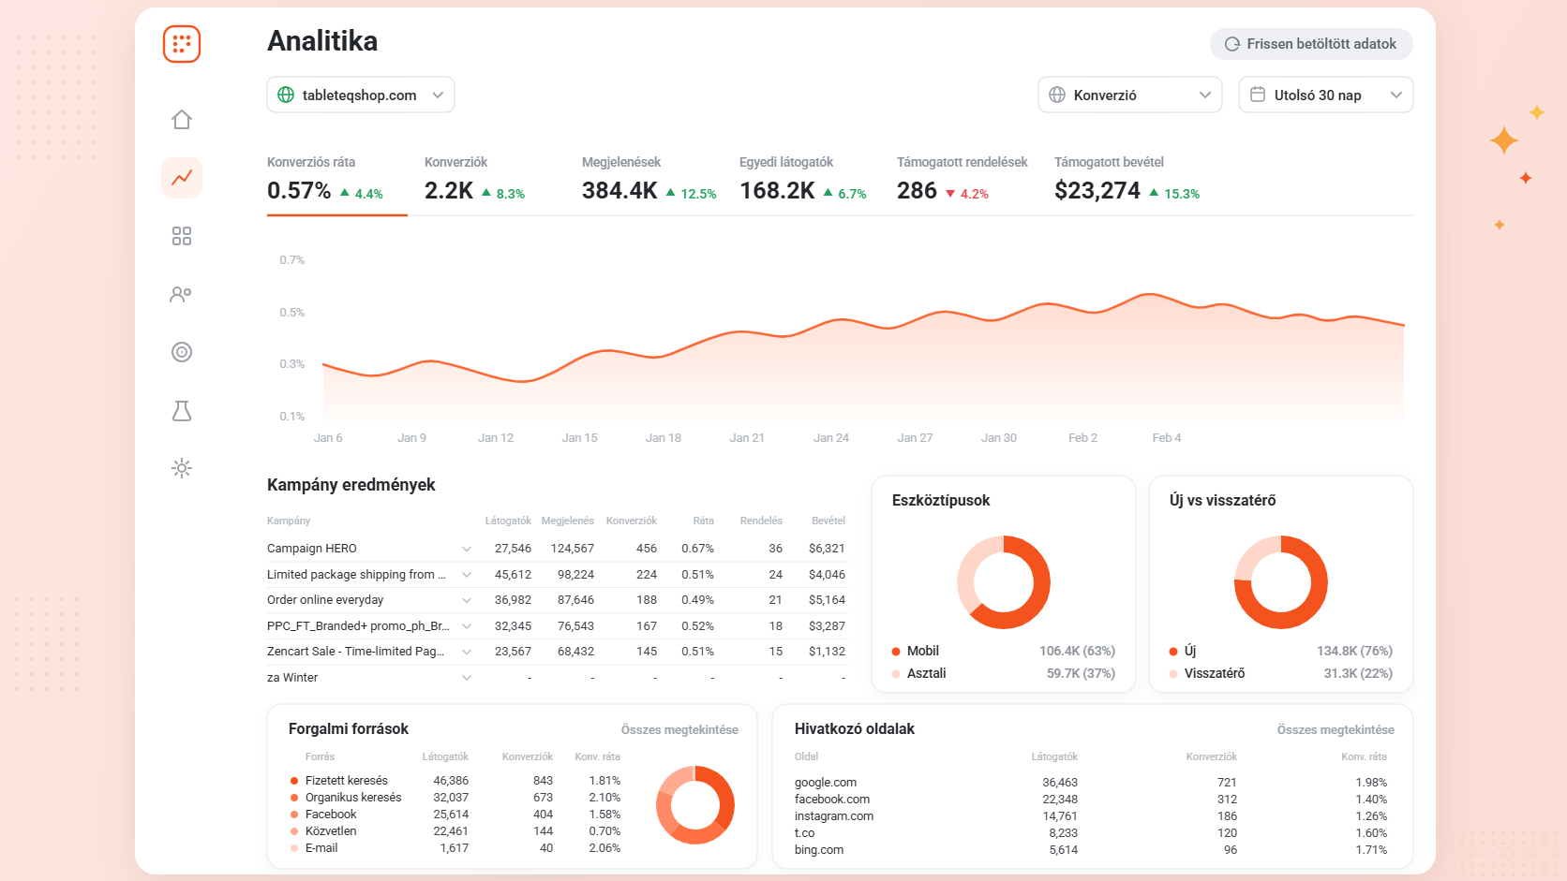The width and height of the screenshot is (1567, 881).
Task: Click the Konv. ráta header in Forgalmi források
Action: [x=598, y=756]
